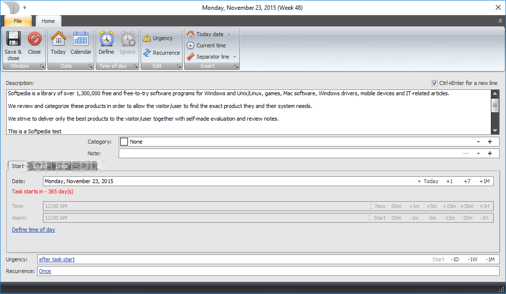This screenshot has height=294, width=506.
Task: Click the 'Task starts in - 365 day(s)' text
Action: [42, 191]
